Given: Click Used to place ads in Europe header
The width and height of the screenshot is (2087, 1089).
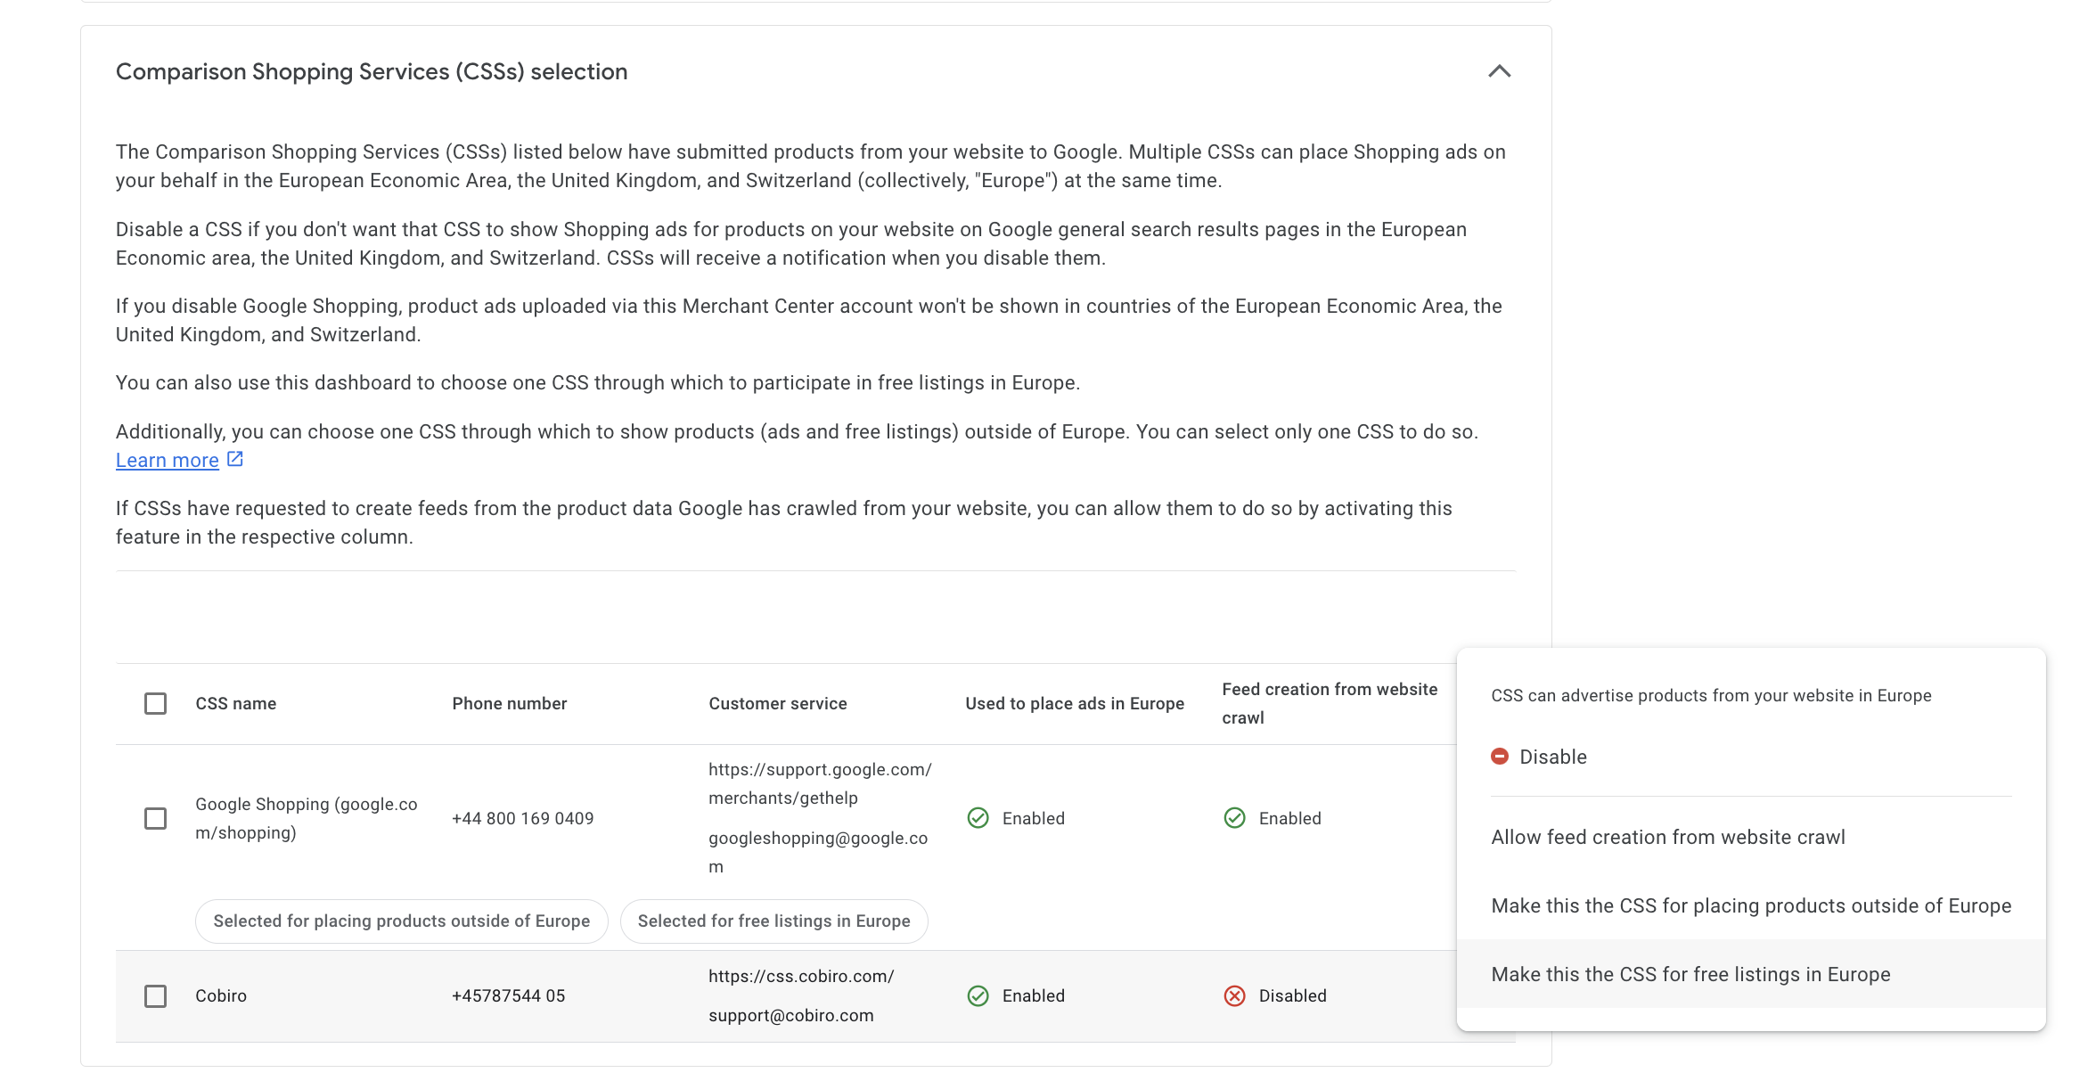Looking at the screenshot, I should pos(1075,704).
